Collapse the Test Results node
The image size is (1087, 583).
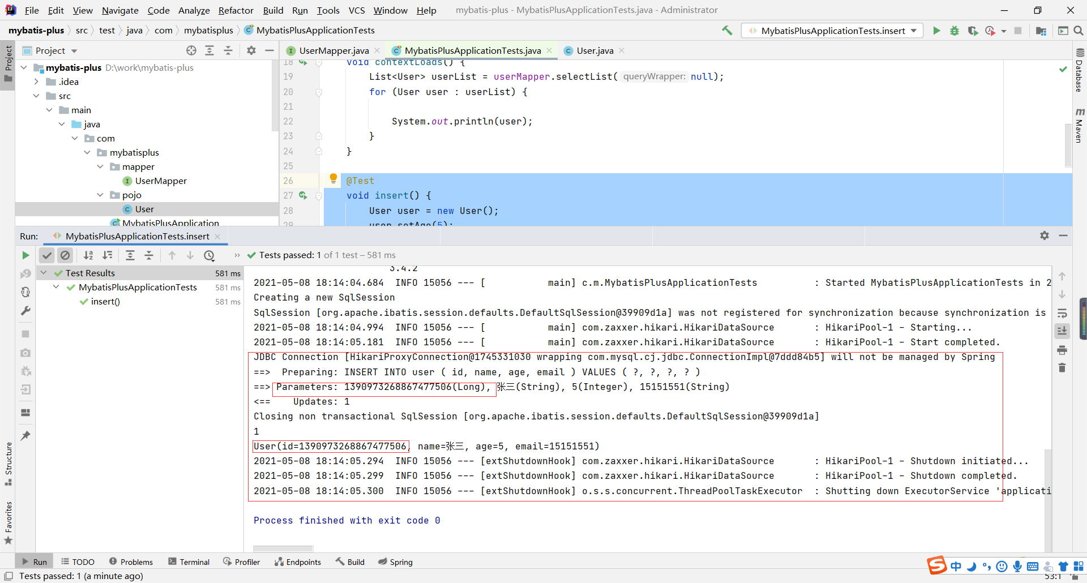point(44,273)
